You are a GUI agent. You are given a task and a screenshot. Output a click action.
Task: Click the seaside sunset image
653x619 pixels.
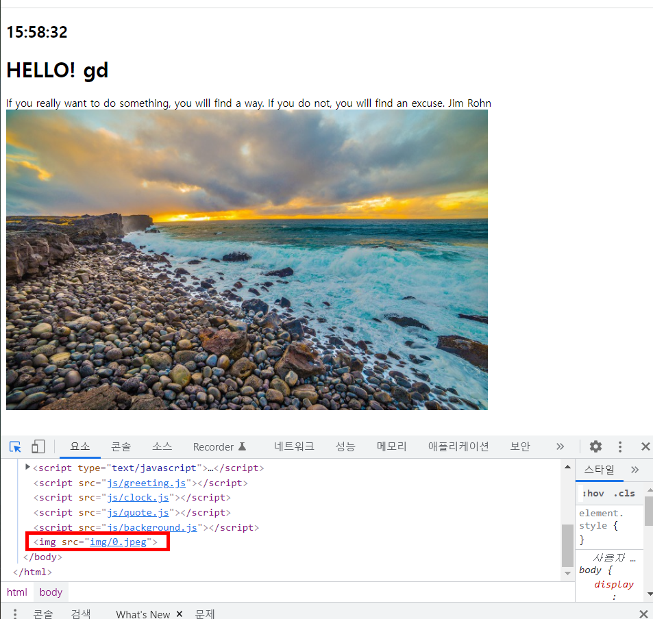pos(247,260)
